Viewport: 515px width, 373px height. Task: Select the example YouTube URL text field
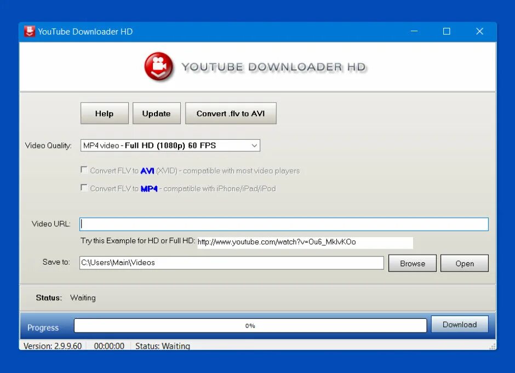(305, 242)
